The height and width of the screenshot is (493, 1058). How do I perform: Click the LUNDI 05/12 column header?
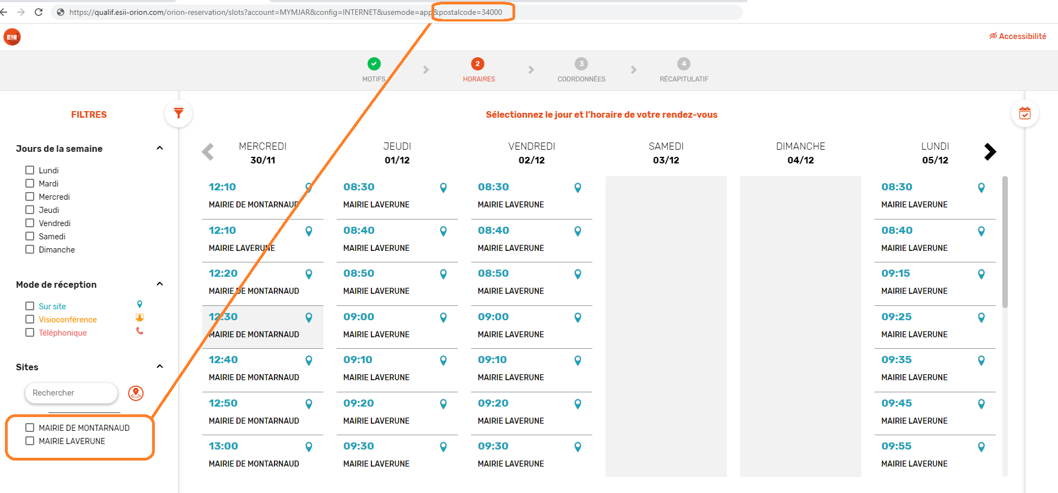tap(935, 153)
